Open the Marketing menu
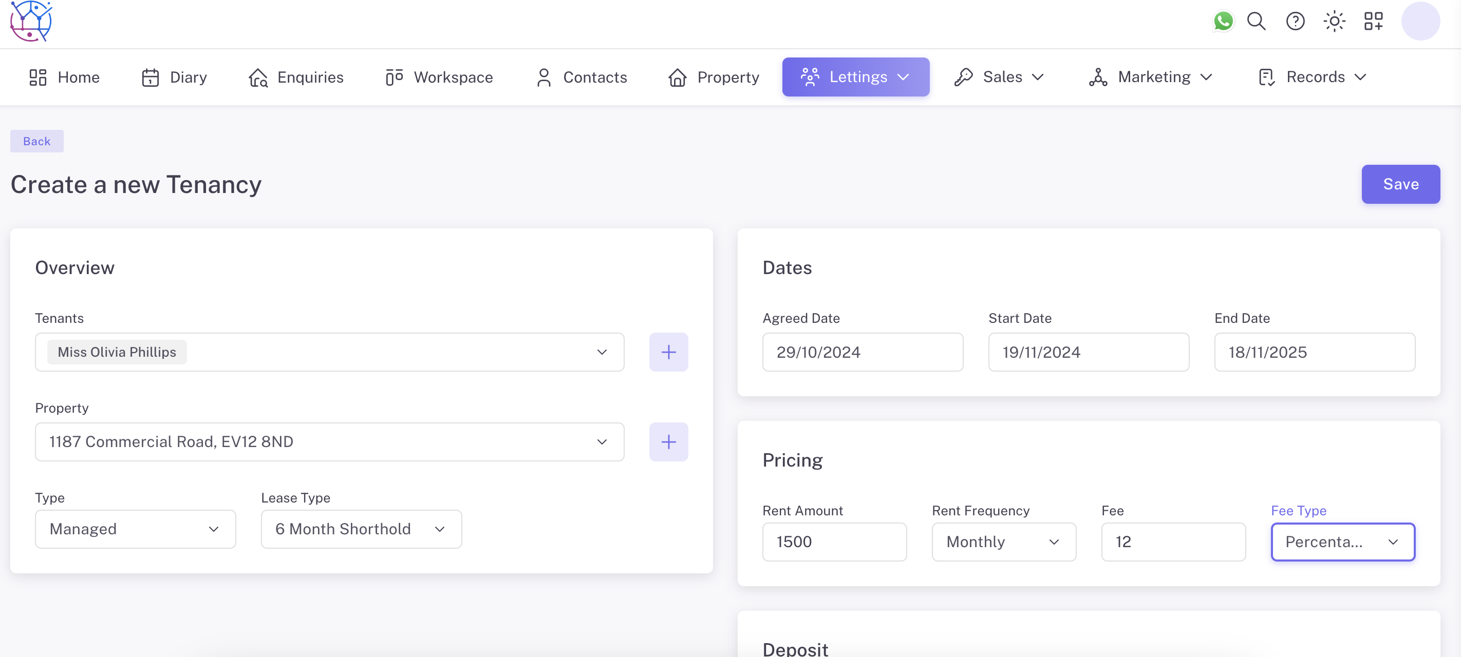 click(1150, 77)
